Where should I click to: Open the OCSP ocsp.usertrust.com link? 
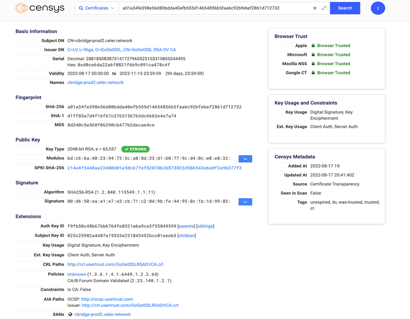[x=107, y=299]
